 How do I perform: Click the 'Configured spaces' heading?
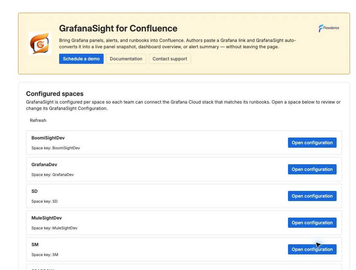(x=55, y=94)
